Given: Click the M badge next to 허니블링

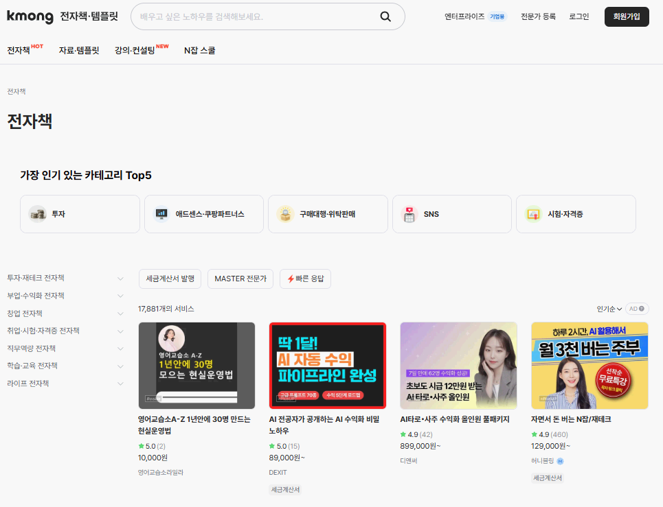Looking at the screenshot, I should [560, 462].
